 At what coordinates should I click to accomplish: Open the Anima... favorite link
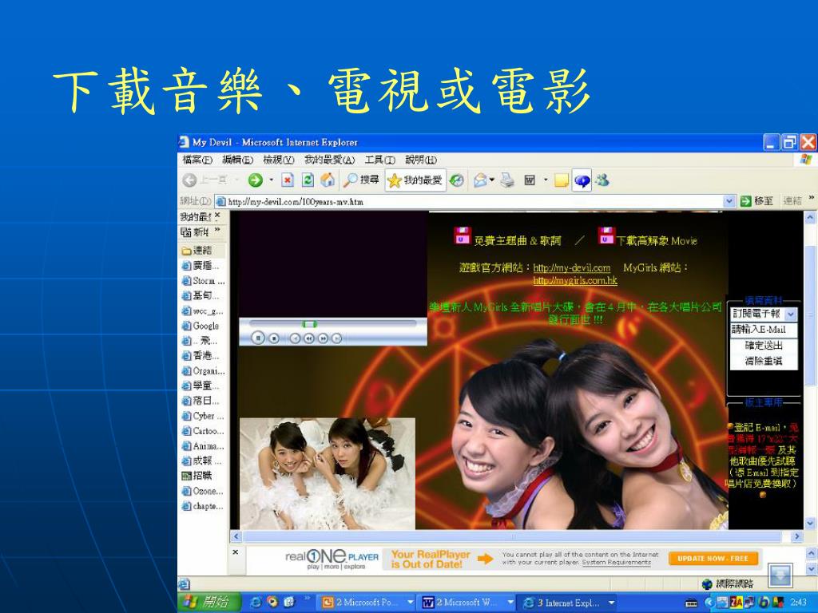[x=203, y=446]
